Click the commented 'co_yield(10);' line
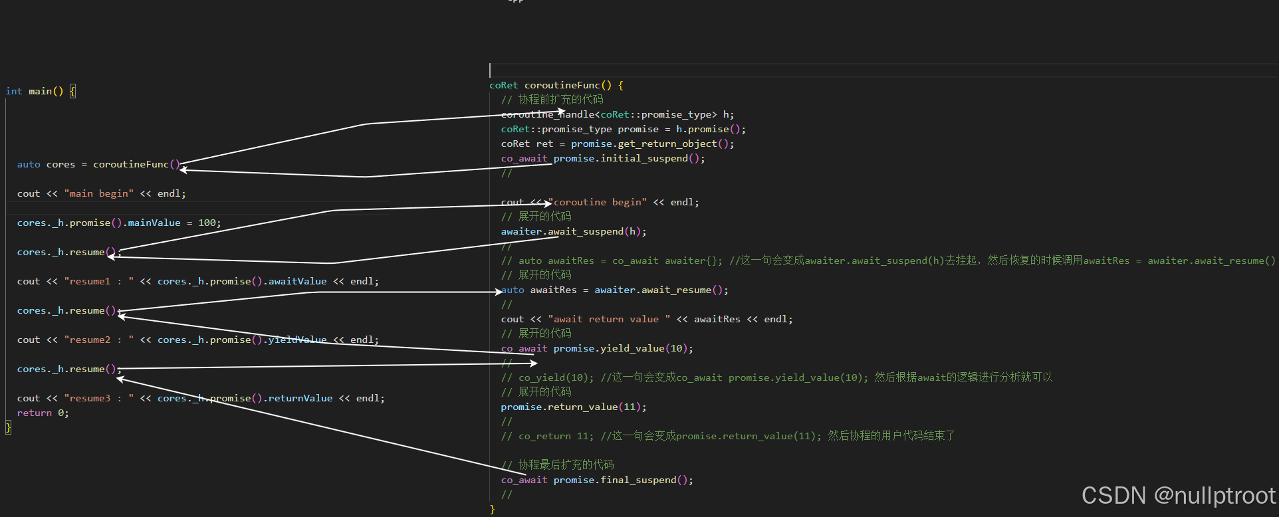This screenshot has width=1279, height=517. tap(776, 377)
